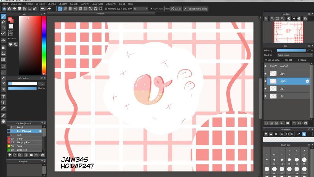This screenshot has width=314, height=177.
Task: Select the rectangular Selection tool
Action: click(x=3, y=66)
